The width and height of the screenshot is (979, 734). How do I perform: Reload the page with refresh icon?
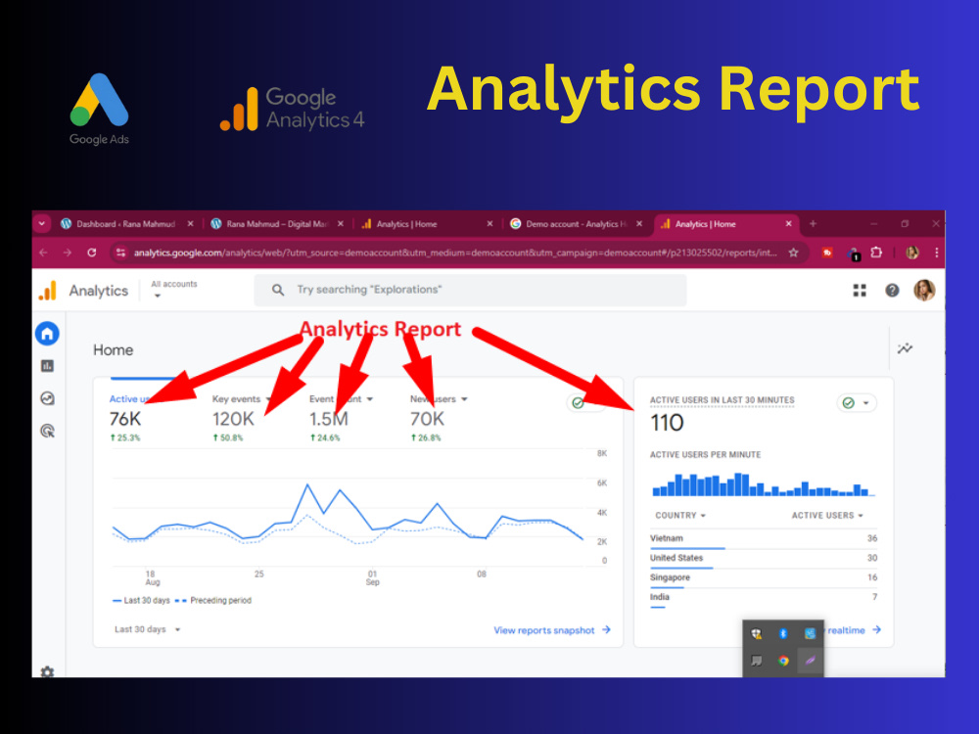pos(92,252)
